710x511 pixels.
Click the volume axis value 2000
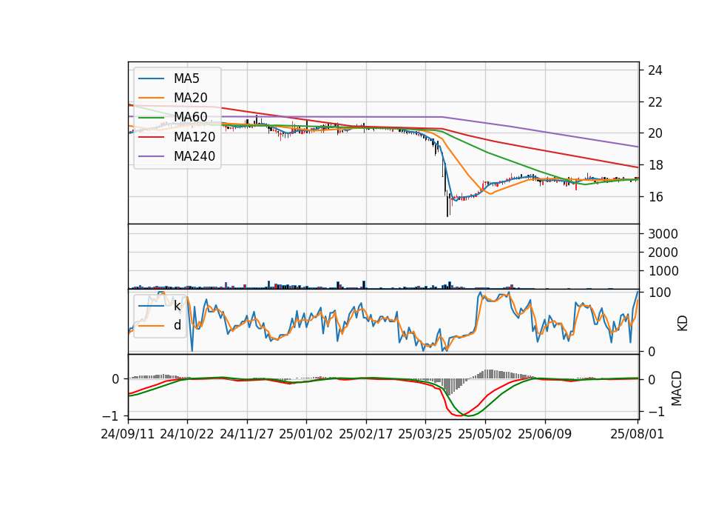pos(663,253)
